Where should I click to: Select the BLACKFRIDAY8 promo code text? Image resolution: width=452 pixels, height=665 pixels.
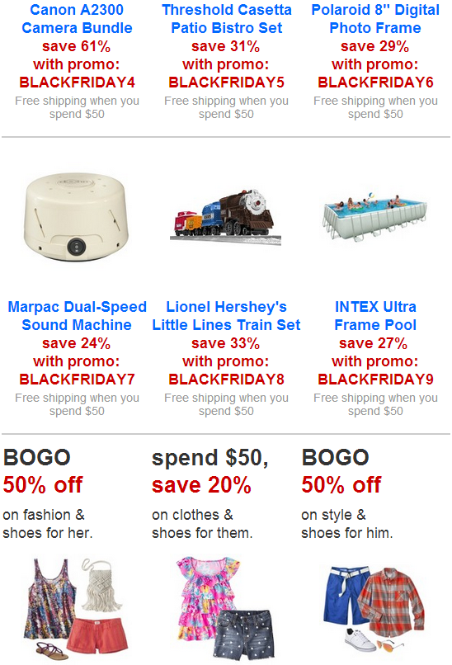coord(226,380)
